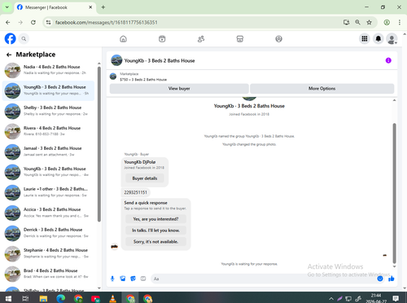Go to Home feed icon
407x303 pixels.
coord(123,39)
